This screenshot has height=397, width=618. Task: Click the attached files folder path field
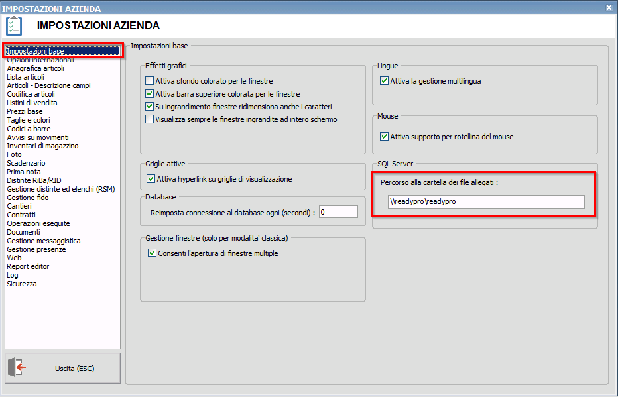(486, 201)
